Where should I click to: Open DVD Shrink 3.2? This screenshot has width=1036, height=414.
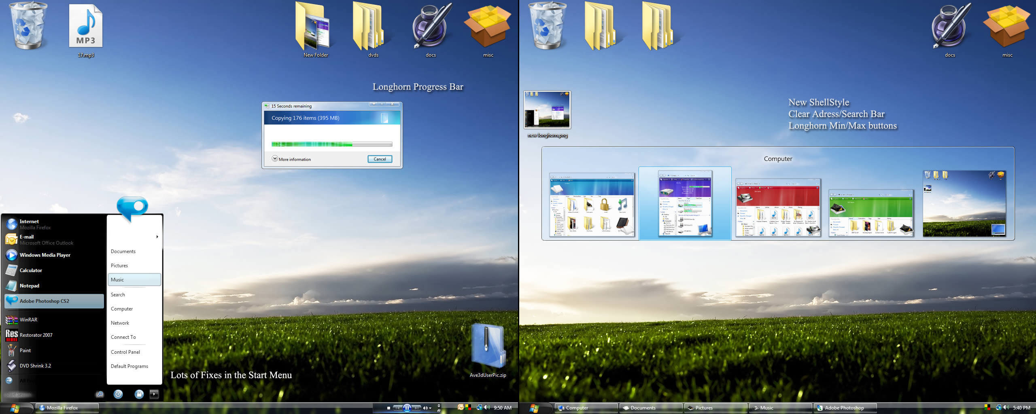point(35,365)
